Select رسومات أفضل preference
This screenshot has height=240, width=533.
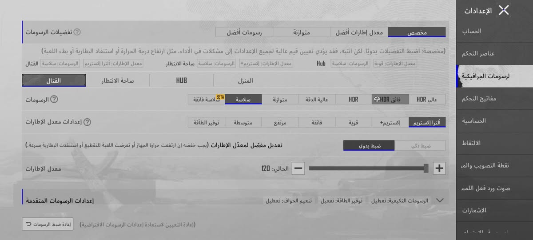coord(244,32)
